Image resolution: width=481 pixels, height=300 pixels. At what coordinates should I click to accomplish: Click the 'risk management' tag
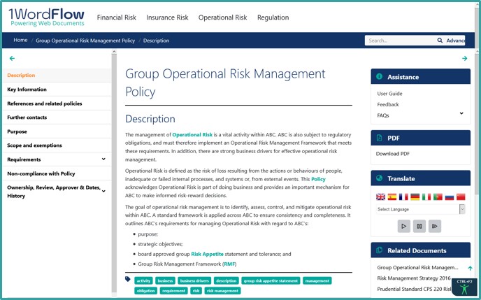[x=223, y=290]
